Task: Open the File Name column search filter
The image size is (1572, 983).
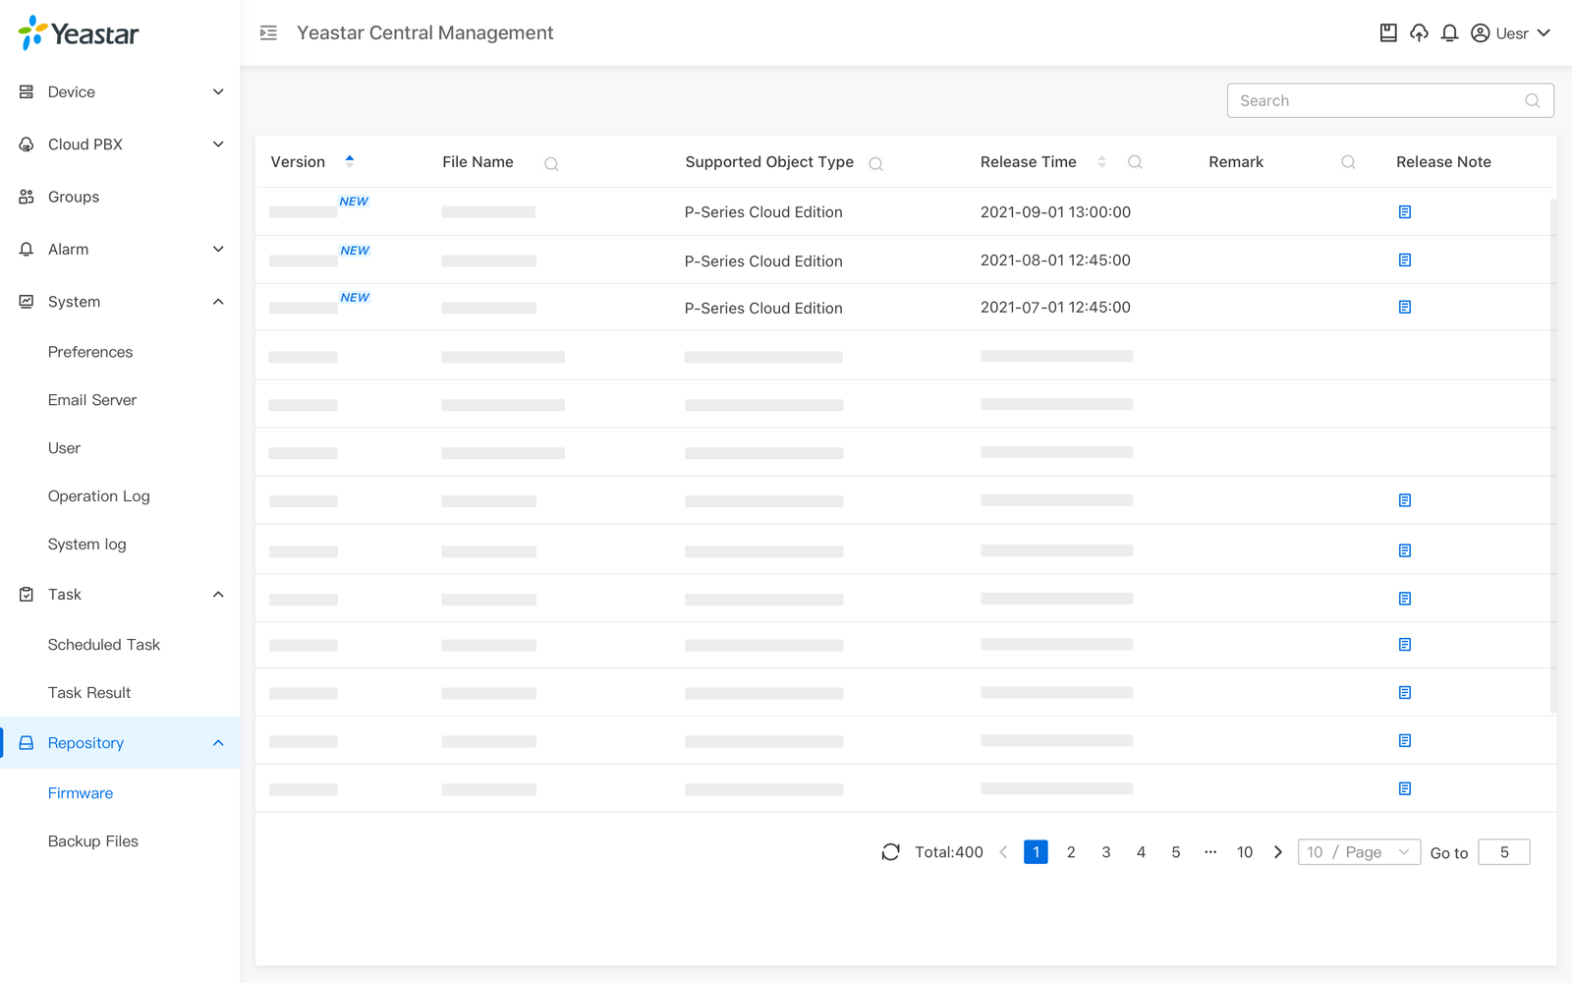Action: [x=551, y=164]
